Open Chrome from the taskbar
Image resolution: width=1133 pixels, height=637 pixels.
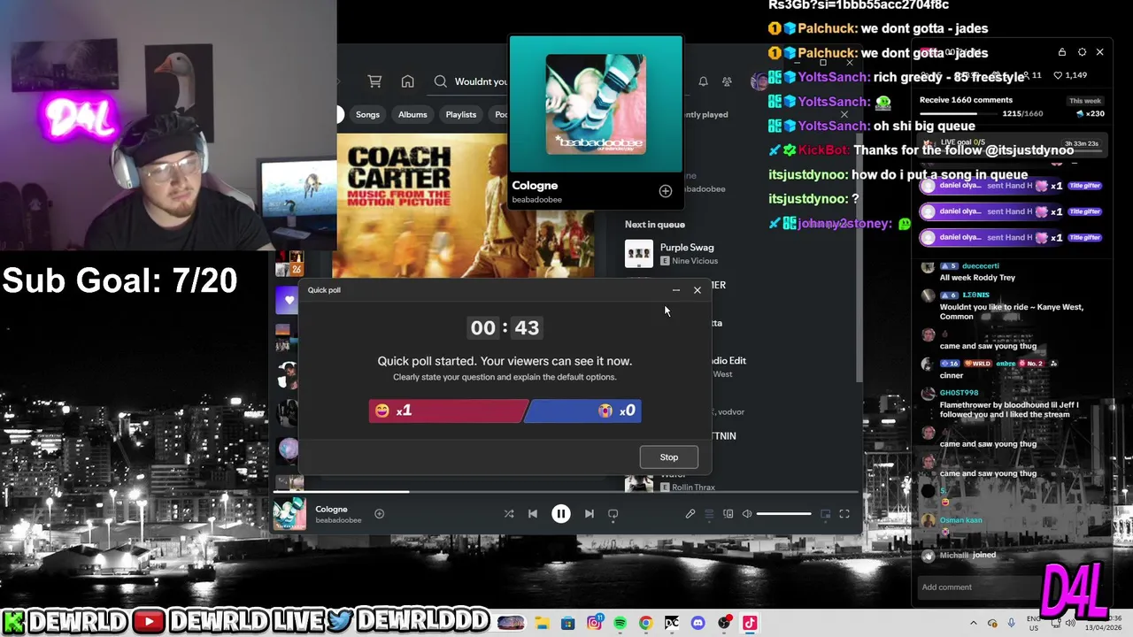(645, 623)
